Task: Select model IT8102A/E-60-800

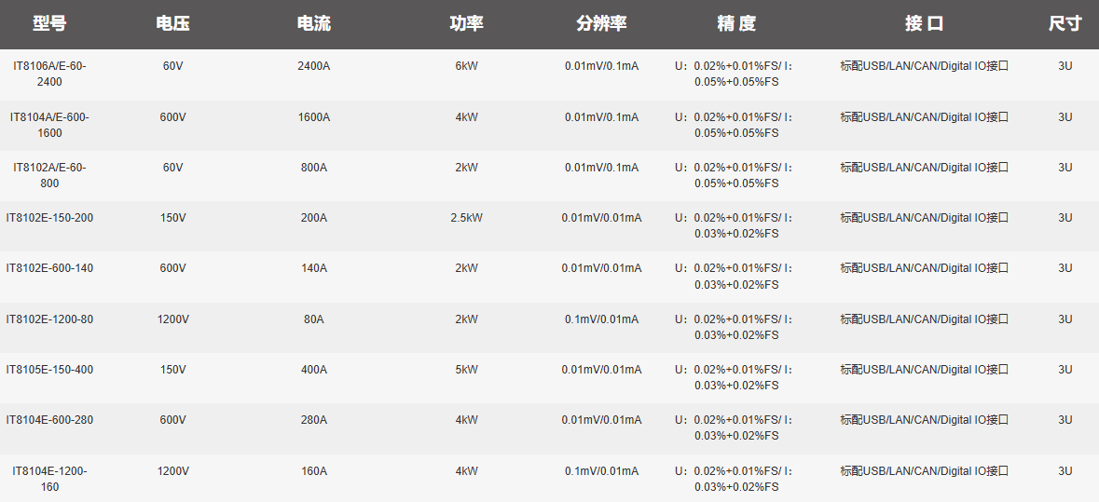Action: pos(49,175)
